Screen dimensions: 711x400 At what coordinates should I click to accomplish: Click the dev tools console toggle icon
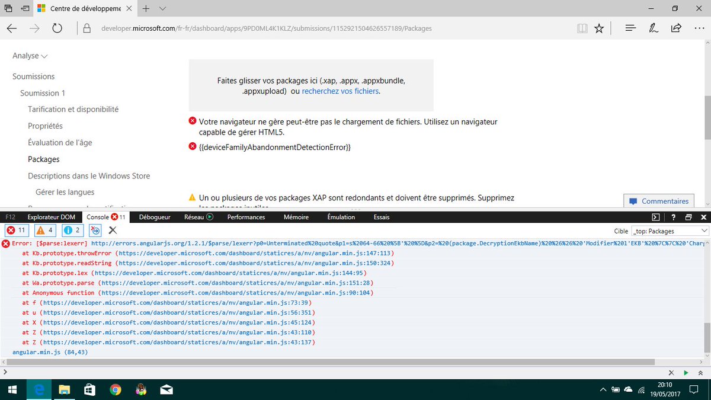[656, 217]
